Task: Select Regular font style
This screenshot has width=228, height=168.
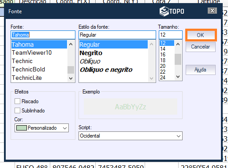Action: (x=113, y=45)
